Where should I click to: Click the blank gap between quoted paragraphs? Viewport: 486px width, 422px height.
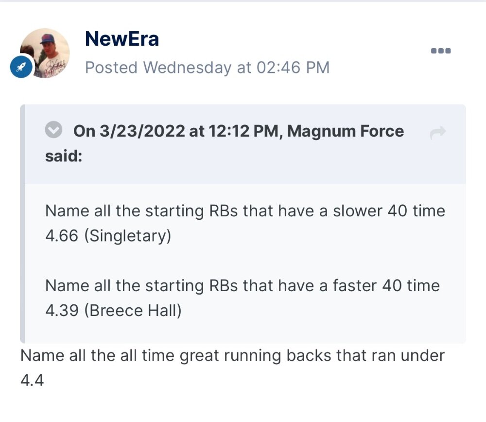(x=245, y=261)
